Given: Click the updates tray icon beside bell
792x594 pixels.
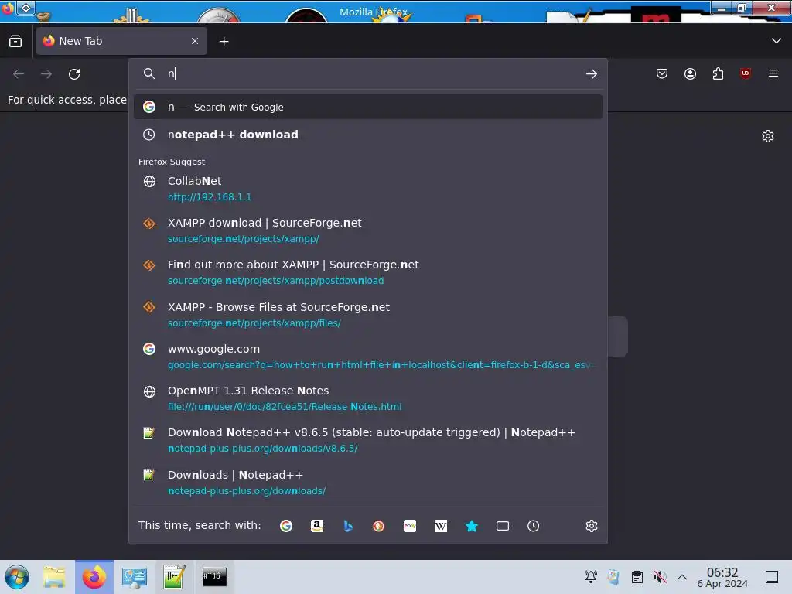Looking at the screenshot, I should tap(613, 576).
